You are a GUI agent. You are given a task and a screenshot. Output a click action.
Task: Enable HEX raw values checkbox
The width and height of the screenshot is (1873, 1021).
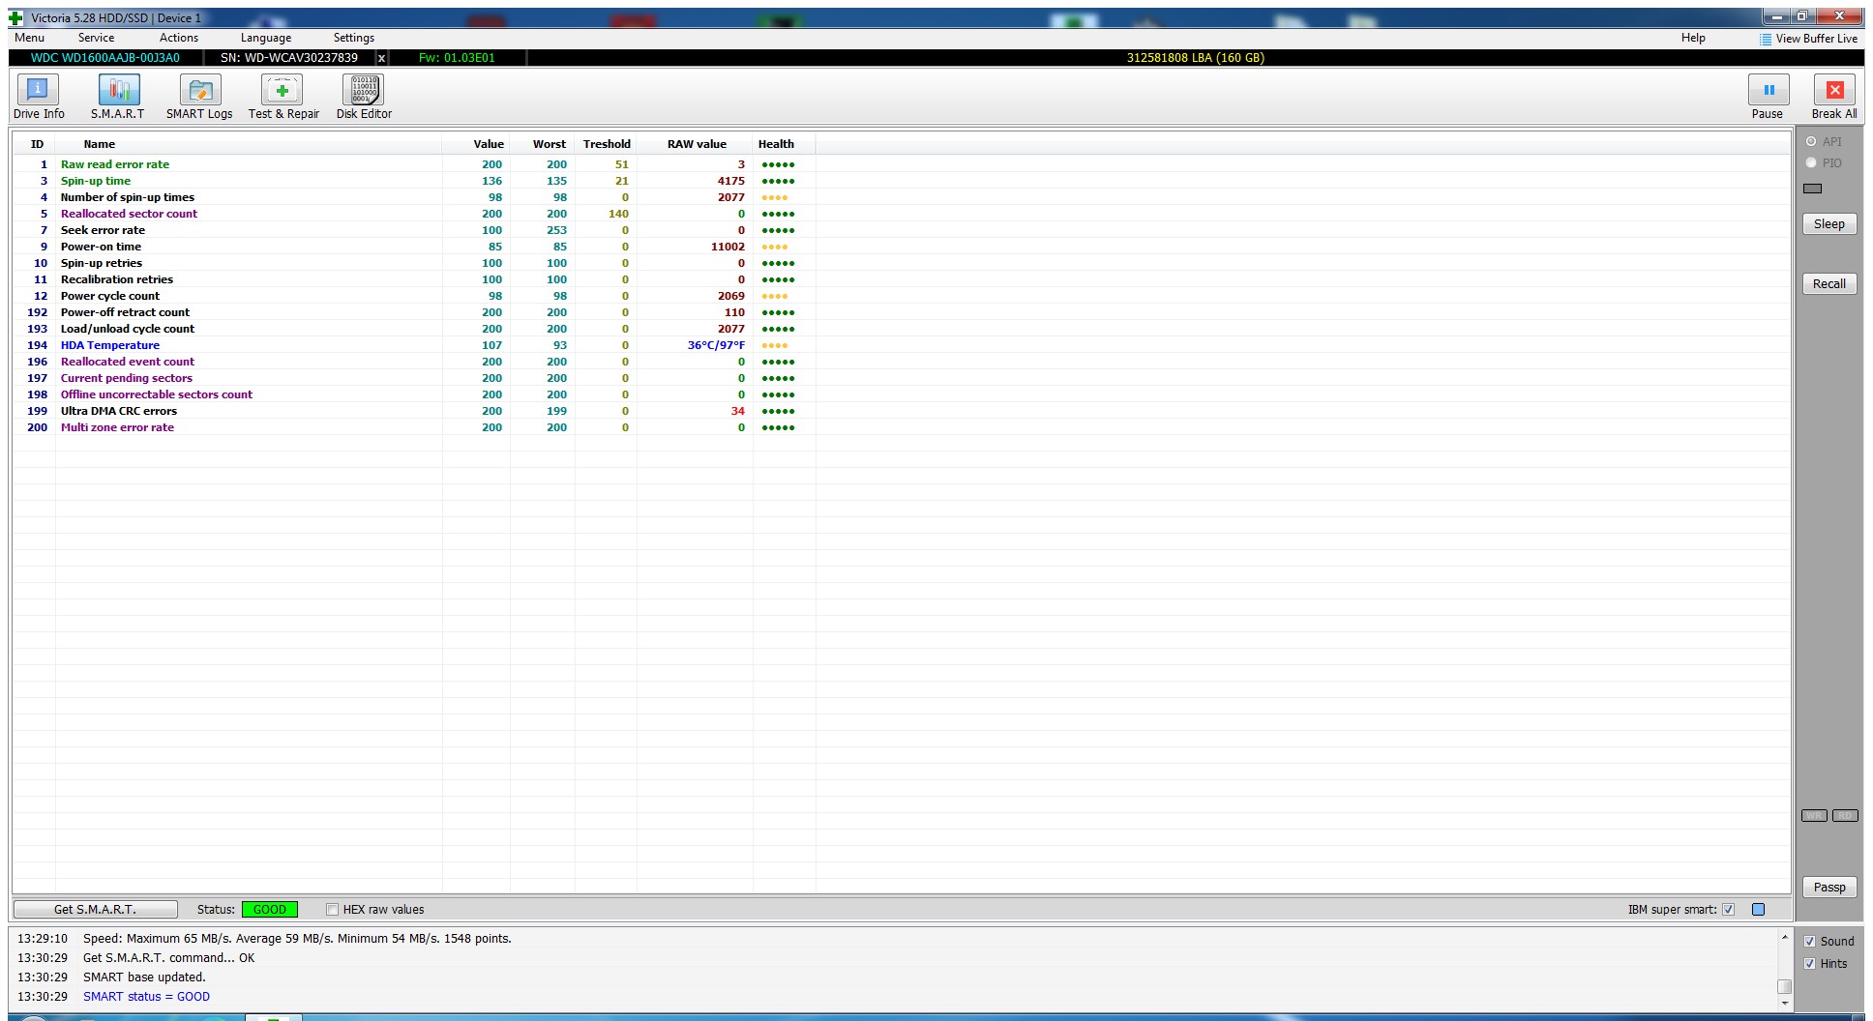[x=332, y=910]
